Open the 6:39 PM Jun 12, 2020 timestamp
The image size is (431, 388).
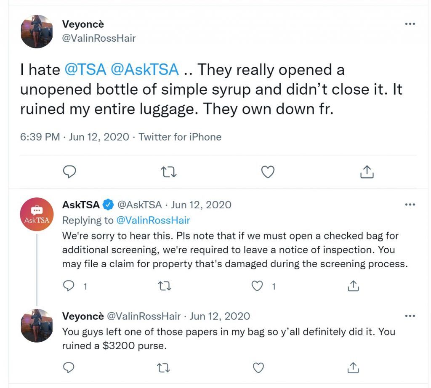point(74,137)
